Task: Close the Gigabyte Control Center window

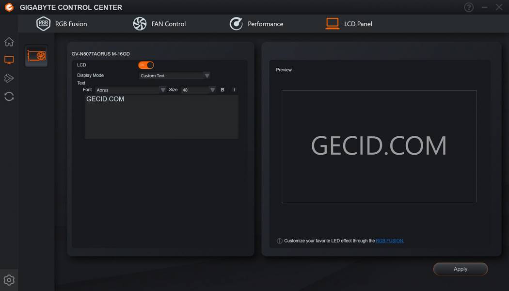Action: tap(499, 7)
